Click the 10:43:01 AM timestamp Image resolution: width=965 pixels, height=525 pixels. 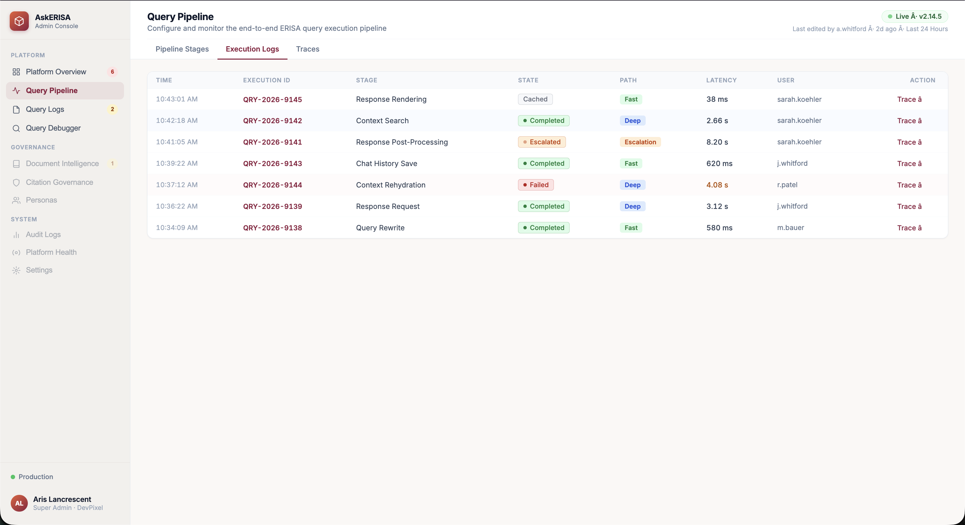177,99
